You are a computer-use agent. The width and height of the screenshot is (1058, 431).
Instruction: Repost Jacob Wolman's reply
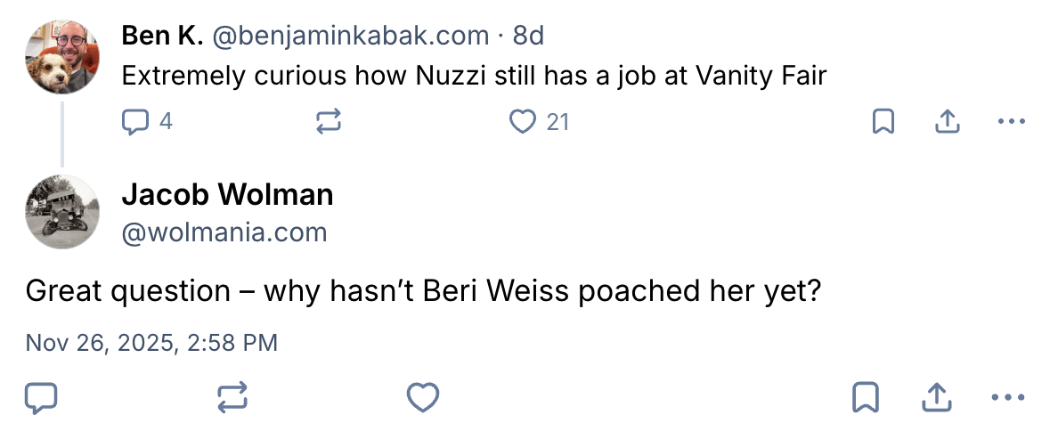pos(232,397)
